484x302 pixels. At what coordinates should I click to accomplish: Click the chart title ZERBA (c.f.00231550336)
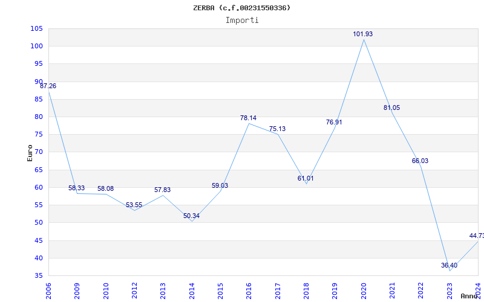click(x=241, y=8)
